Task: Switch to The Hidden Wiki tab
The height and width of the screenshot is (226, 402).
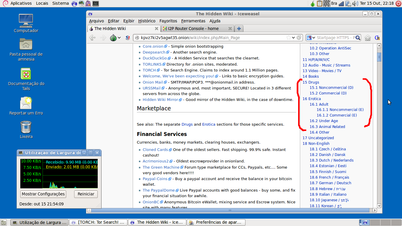Action: tap(124, 29)
